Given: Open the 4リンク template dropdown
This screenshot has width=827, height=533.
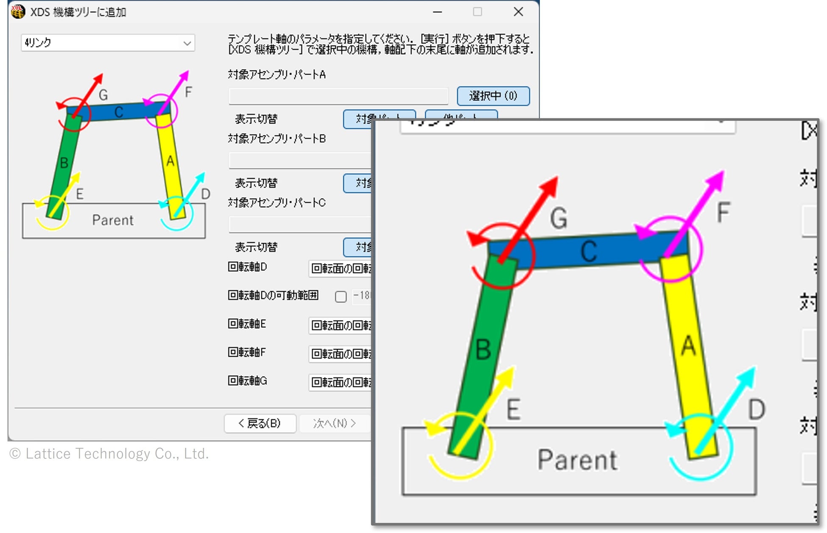Looking at the screenshot, I should pos(108,43).
